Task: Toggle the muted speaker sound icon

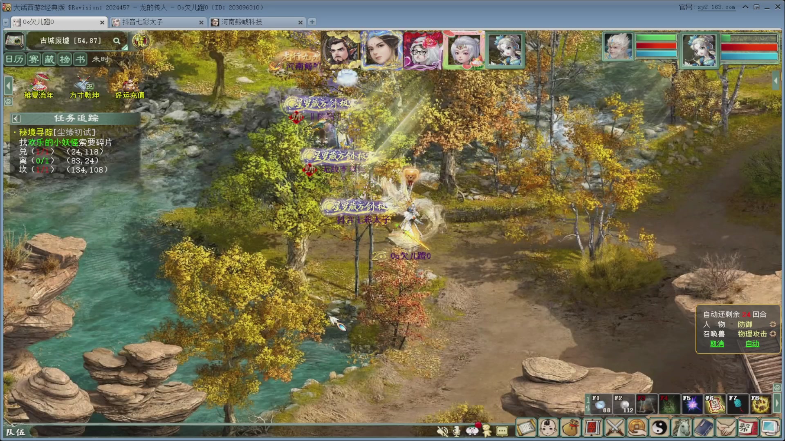Action: click(x=442, y=431)
